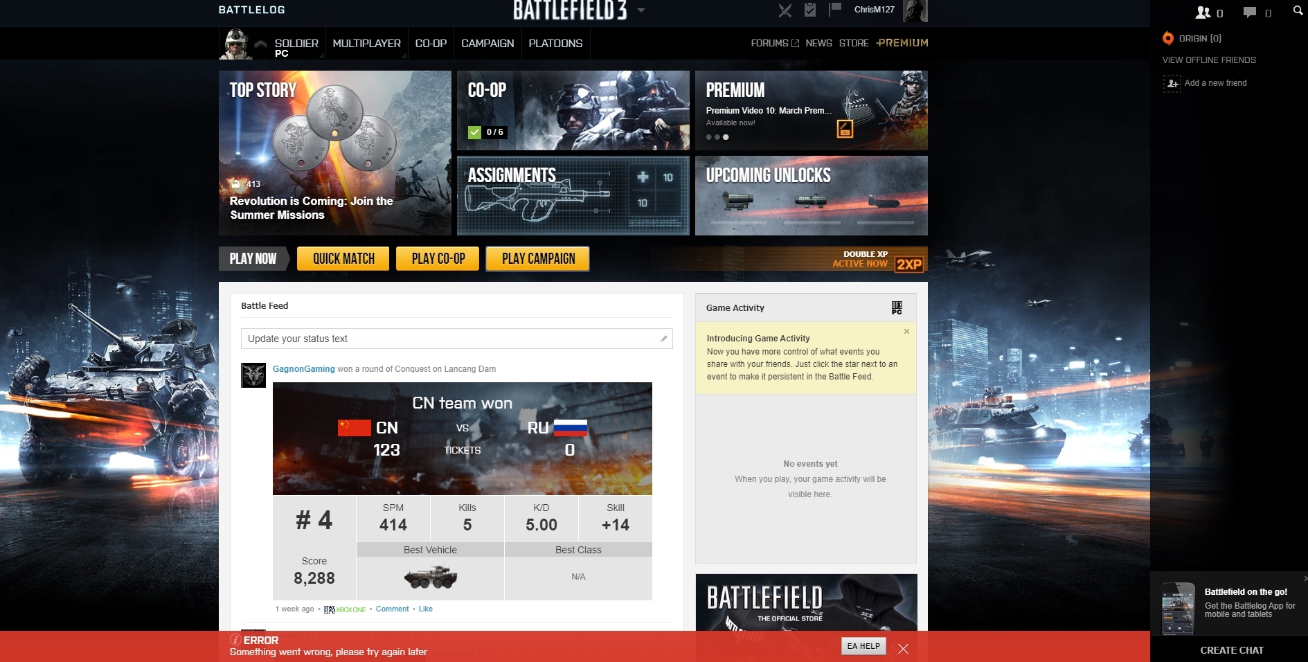Open the Battlefield Official Store banner

pos(806,602)
